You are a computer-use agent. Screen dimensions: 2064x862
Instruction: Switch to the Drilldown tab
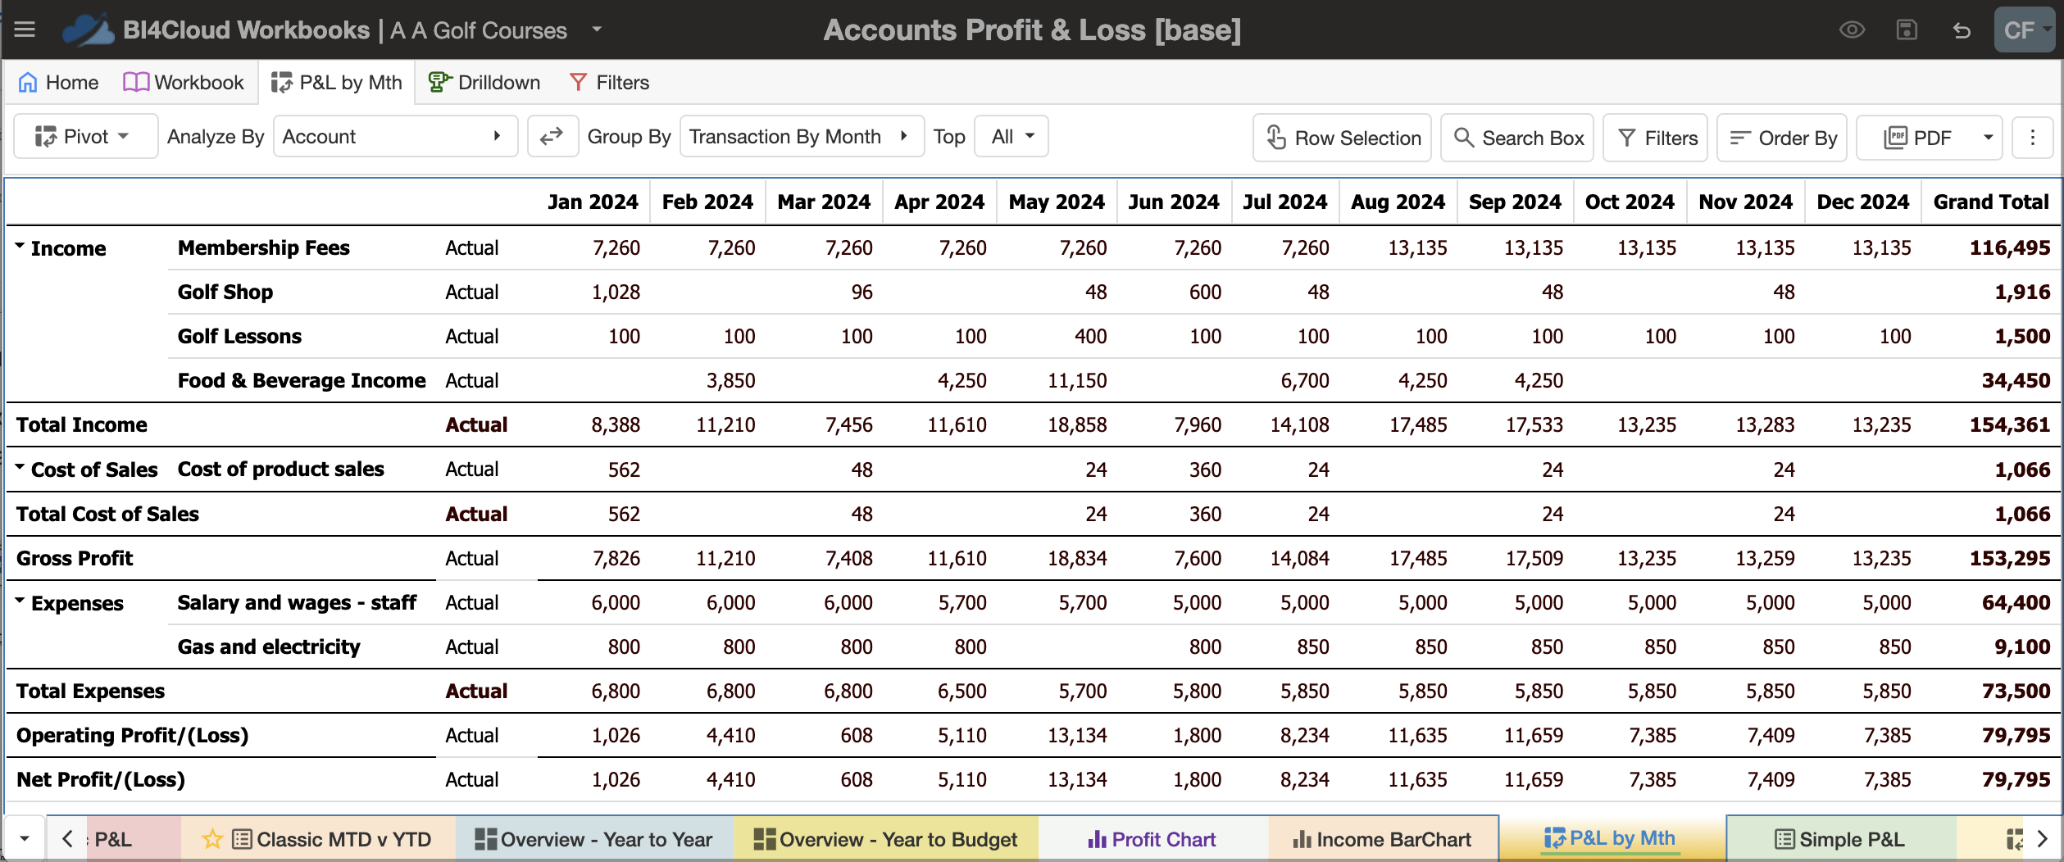pyautogui.click(x=484, y=83)
